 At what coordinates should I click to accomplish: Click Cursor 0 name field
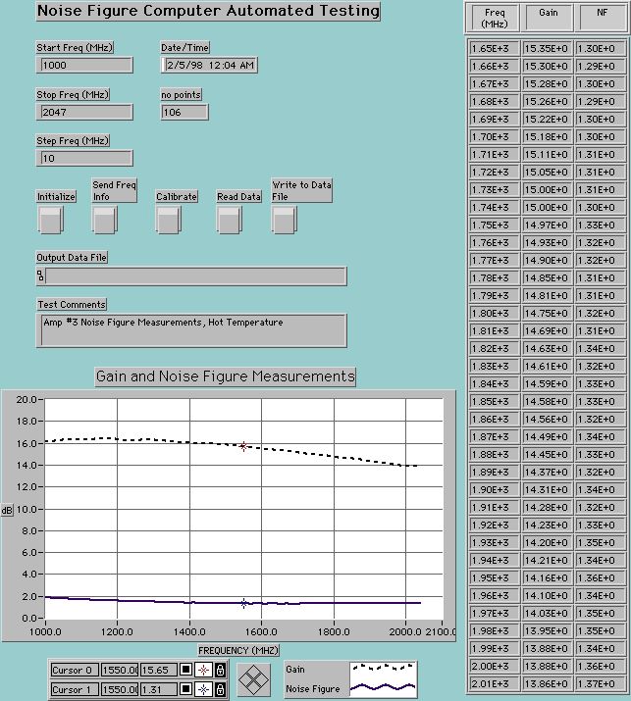coord(74,671)
